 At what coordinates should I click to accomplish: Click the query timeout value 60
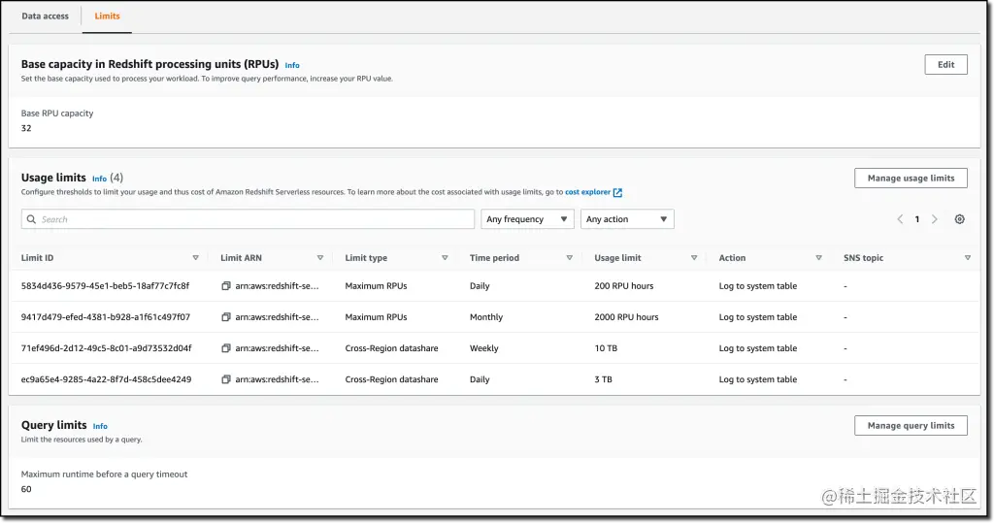[26, 489]
